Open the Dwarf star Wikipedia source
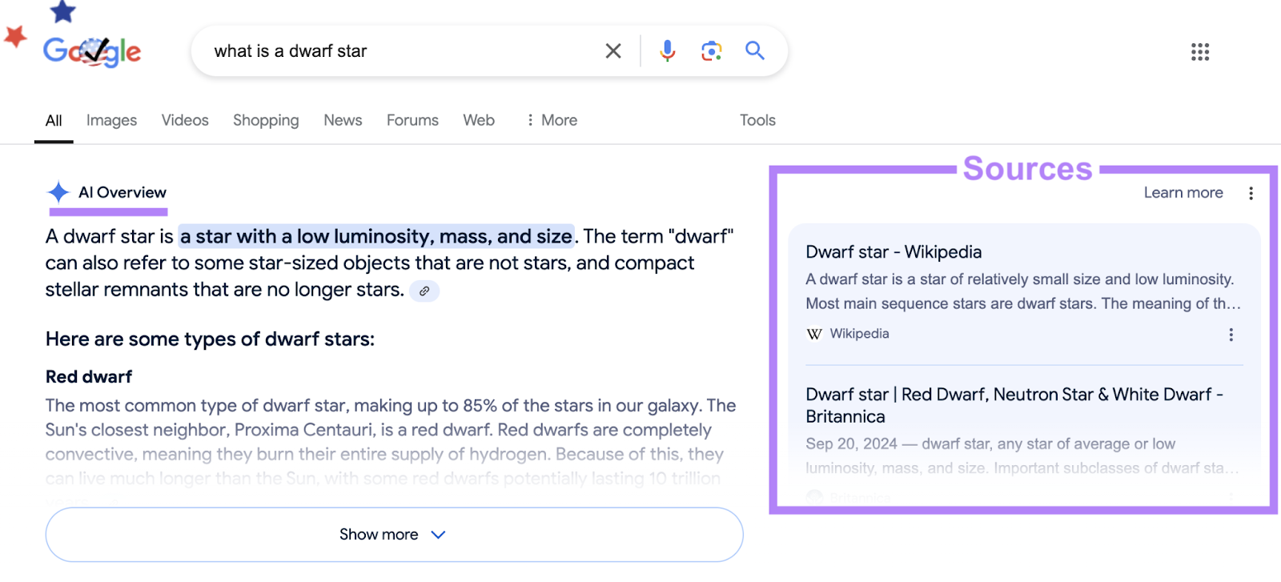The image size is (1281, 582). coord(893,251)
